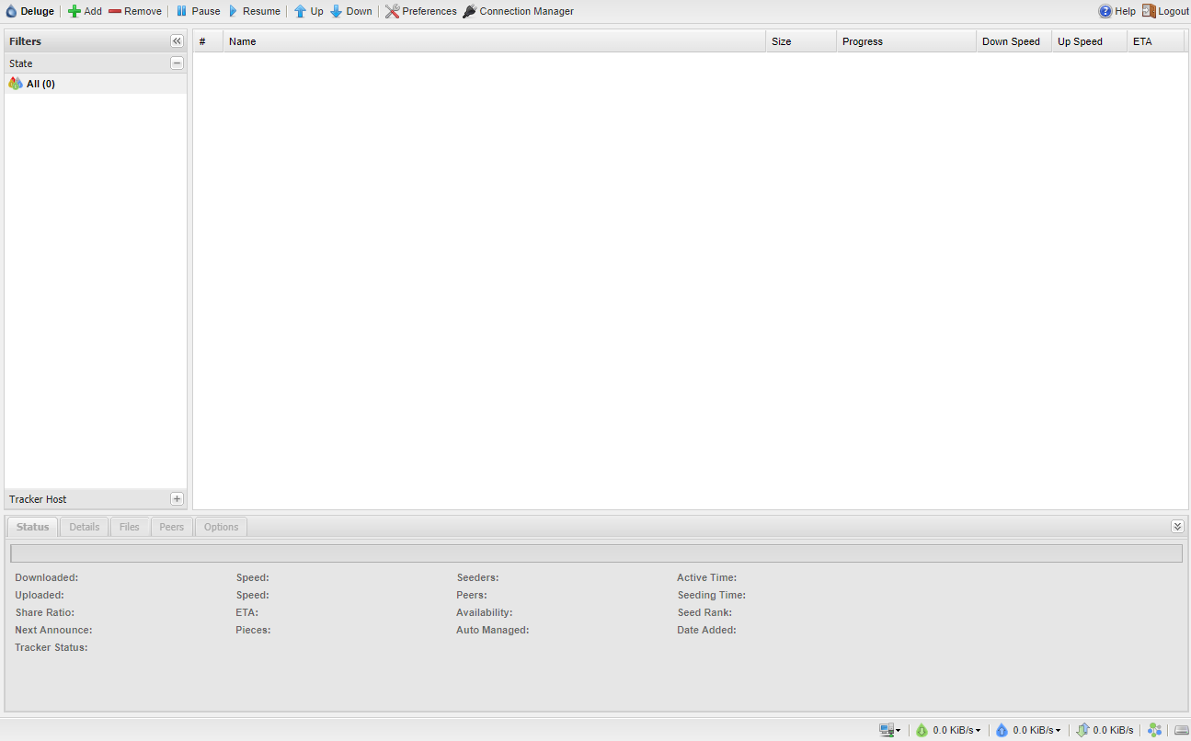Click the protocol traffic 0.0 KiB/s indicator
1191x741 pixels.
[1105, 730]
